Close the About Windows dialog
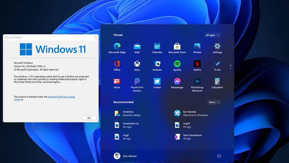This screenshot has height=163, width=289. point(96,37)
